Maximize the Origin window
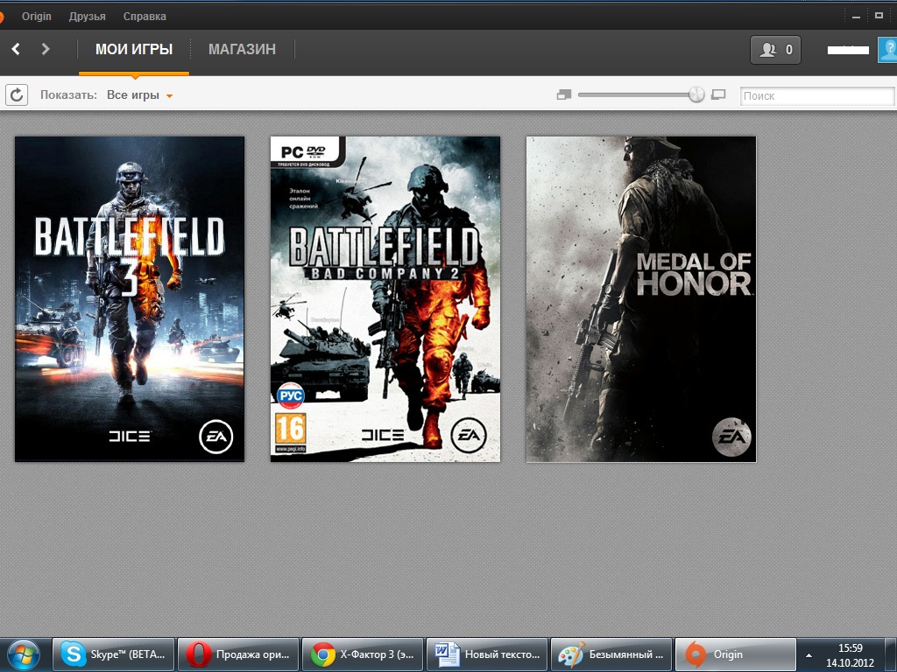The width and height of the screenshot is (897, 672). point(879,16)
